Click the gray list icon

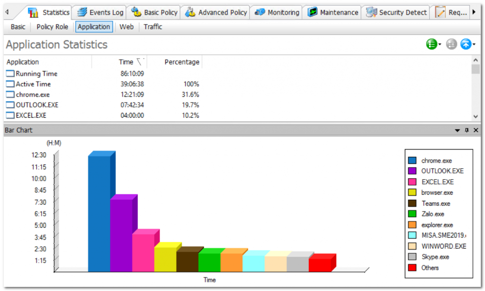pos(451,44)
